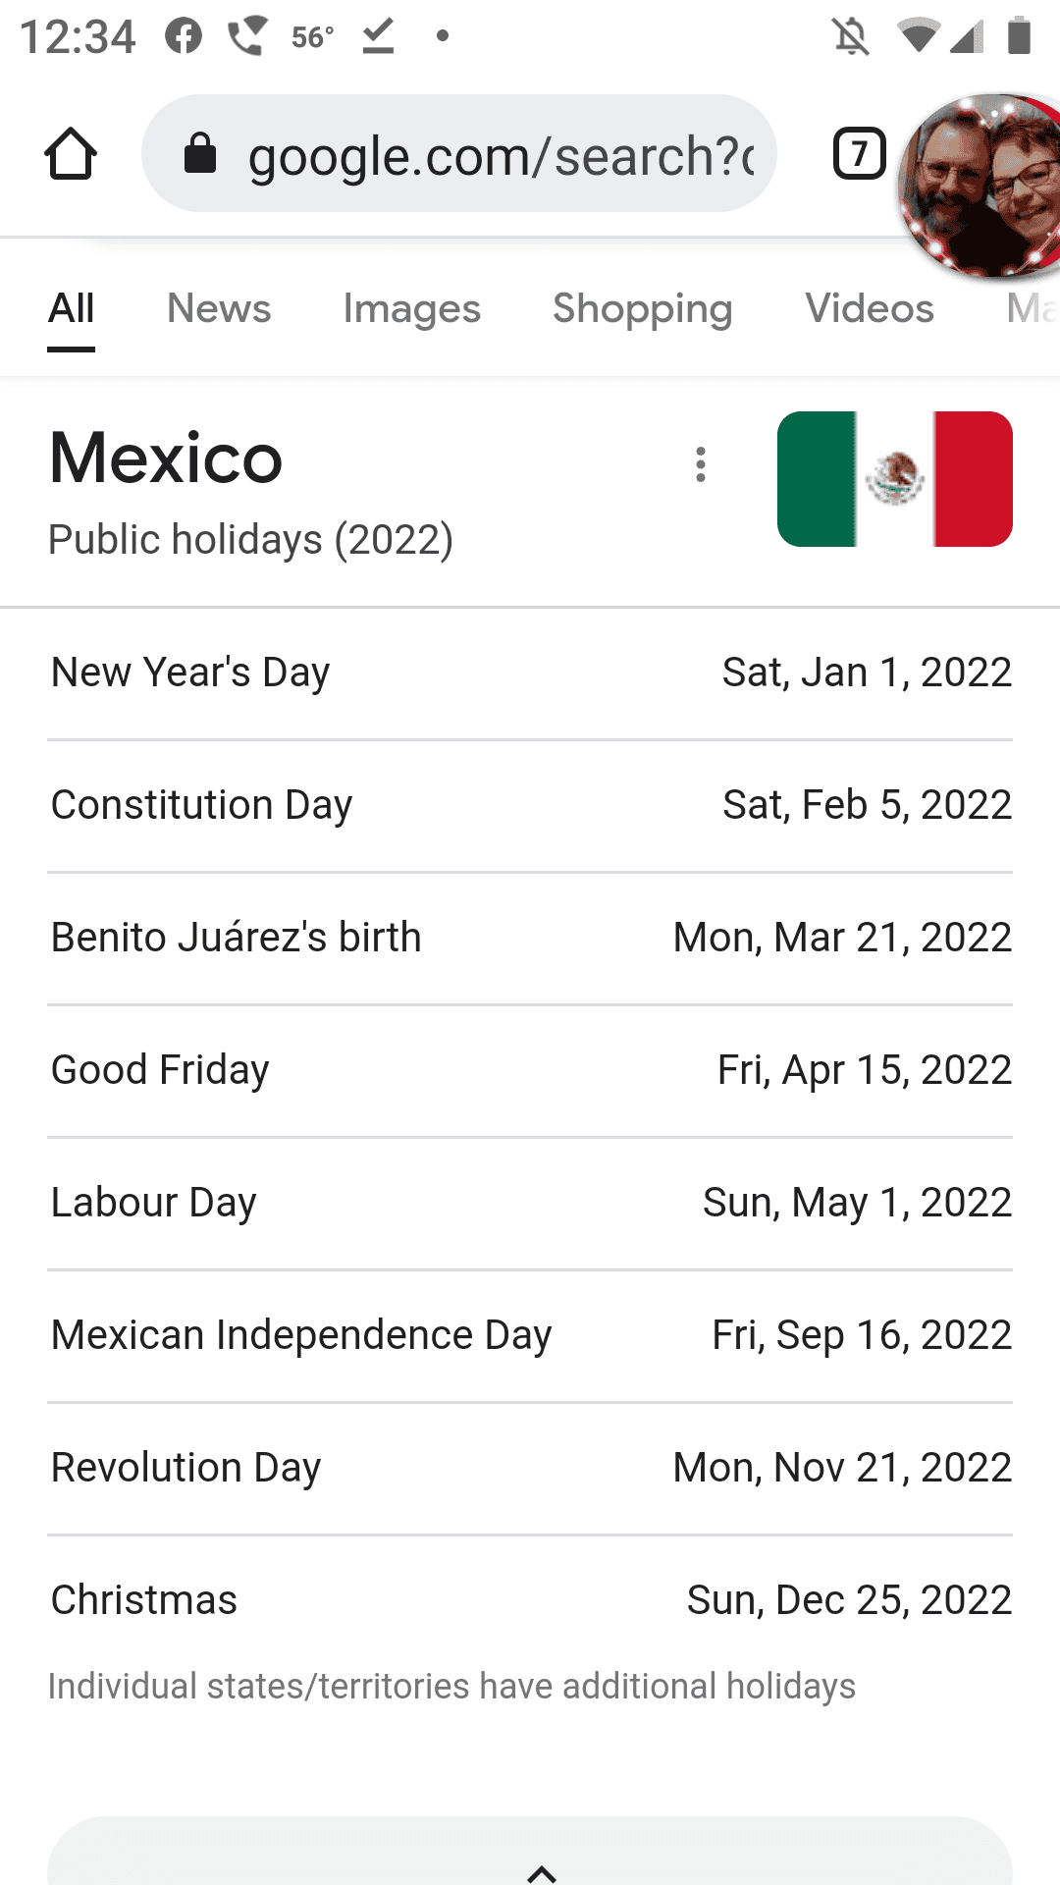Tap the missed call icon in status bar
Viewport: 1060px width, 1885px height.
[x=246, y=36]
